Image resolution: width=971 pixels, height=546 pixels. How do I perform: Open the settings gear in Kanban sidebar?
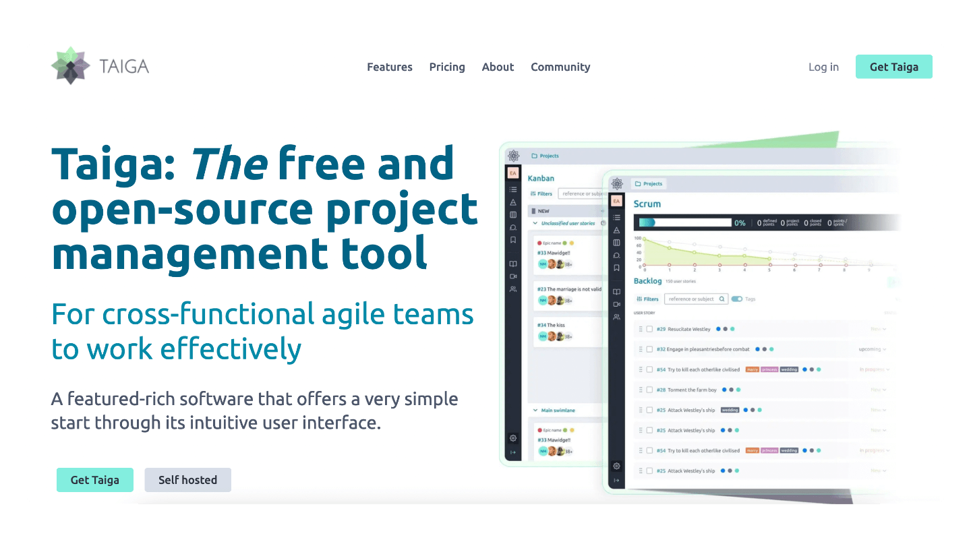click(x=513, y=438)
